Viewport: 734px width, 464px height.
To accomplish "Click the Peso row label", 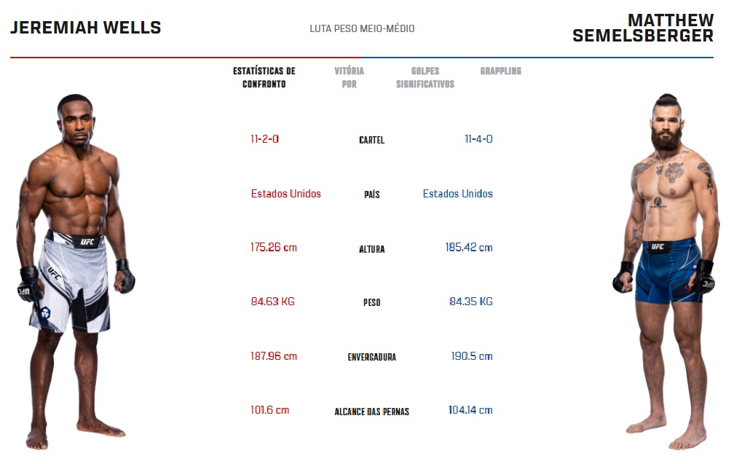I will pos(371,302).
